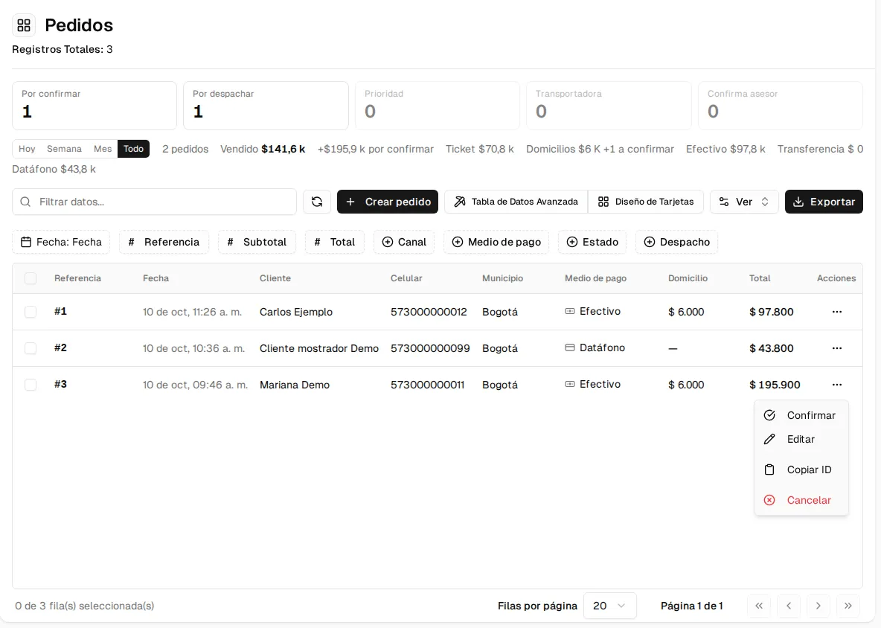Tick the checkbox for order #3
Screen dimensions: 881x628
(x=31, y=385)
